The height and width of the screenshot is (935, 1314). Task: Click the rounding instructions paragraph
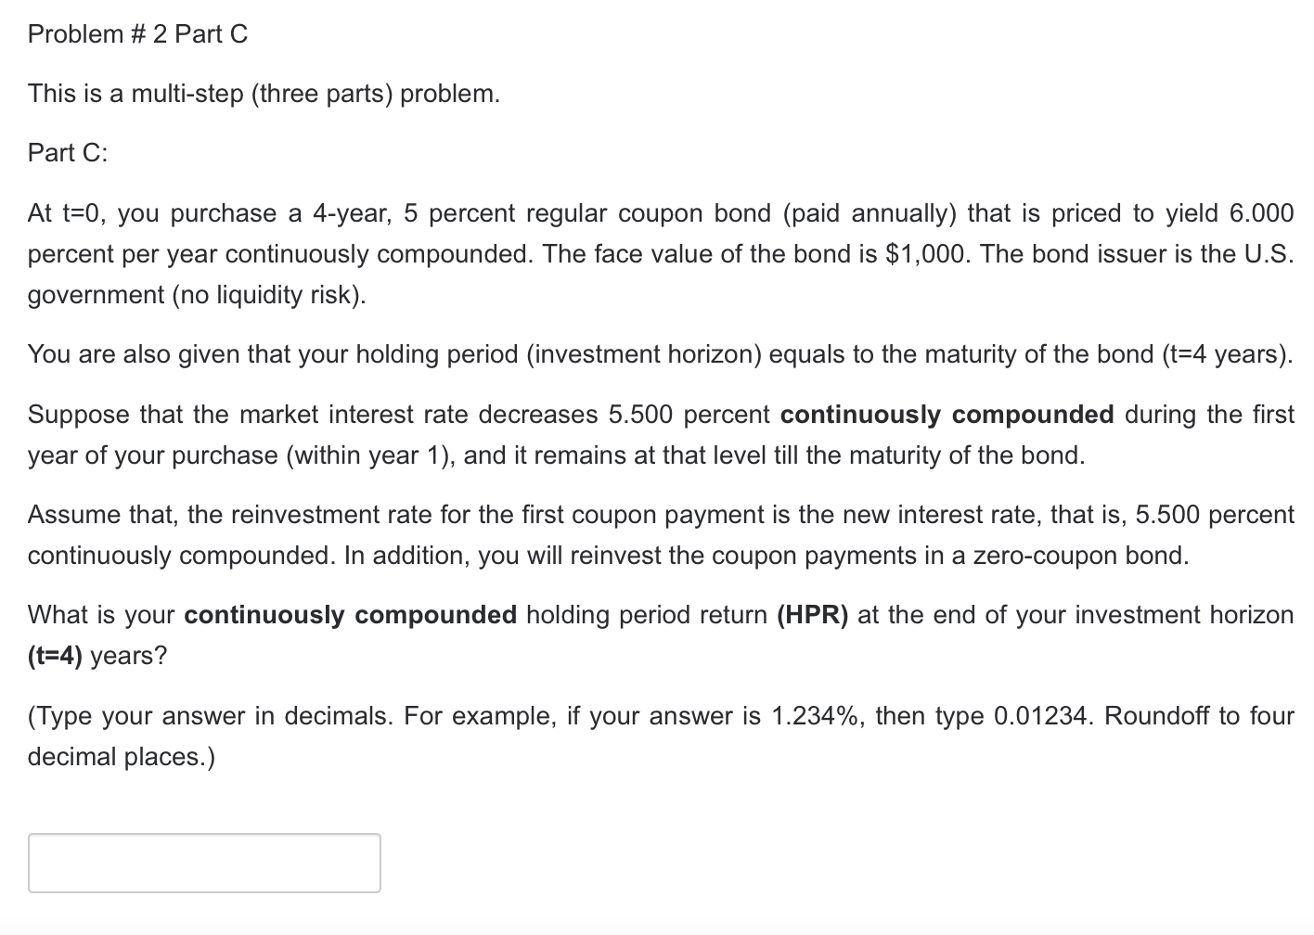[x=650, y=715]
